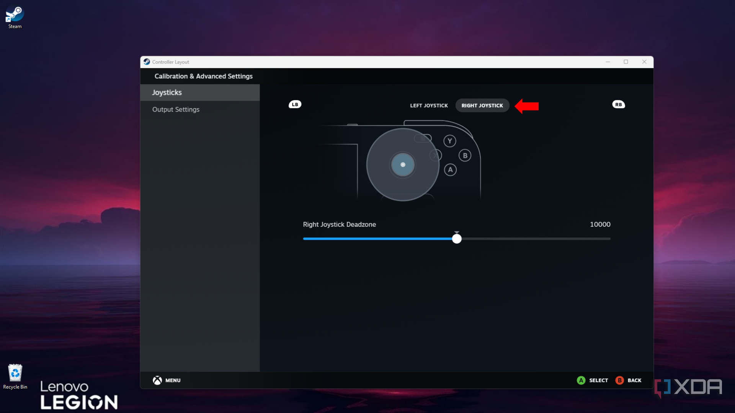Screen dimensions: 735x413
Task: Select Joysticks in the sidebar
Action: click(167, 92)
